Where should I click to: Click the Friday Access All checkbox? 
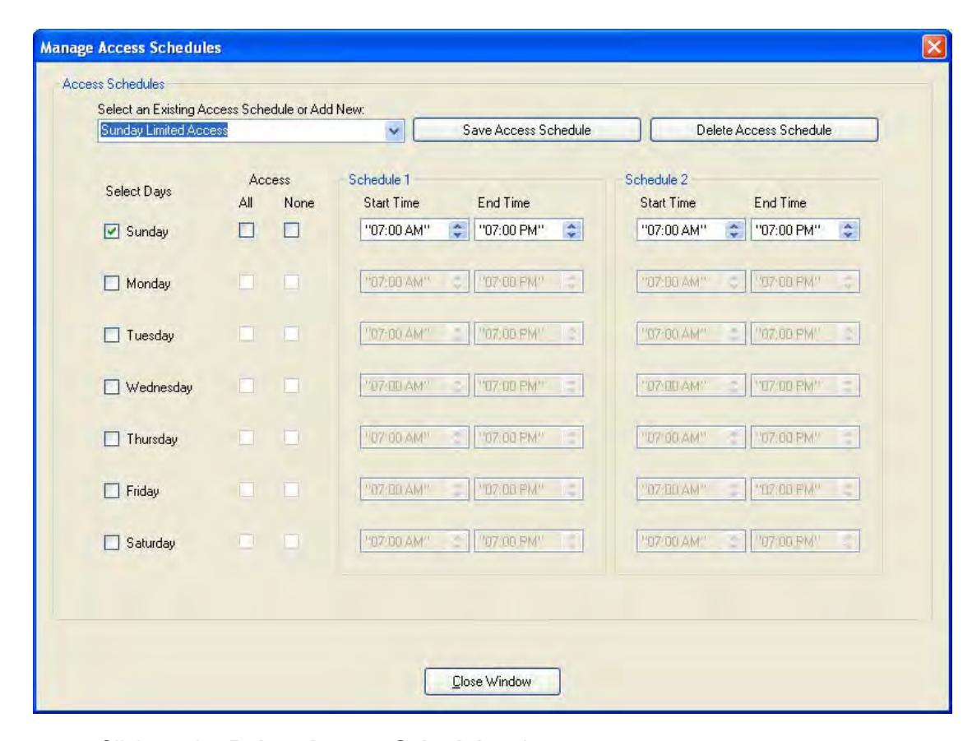pyautogui.click(x=247, y=490)
